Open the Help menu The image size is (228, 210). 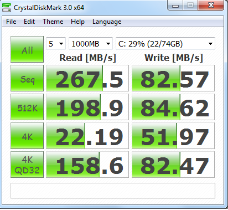tap(77, 22)
